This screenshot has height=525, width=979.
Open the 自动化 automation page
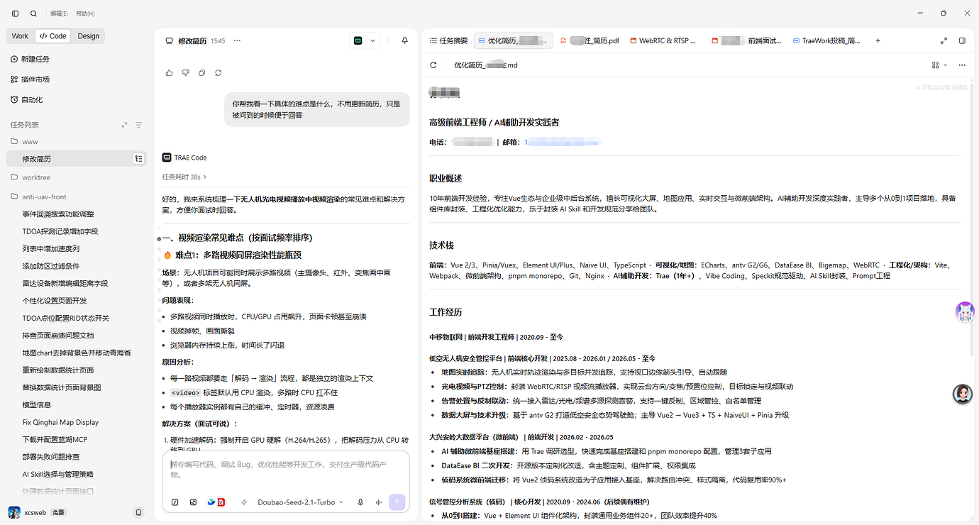pyautogui.click(x=27, y=100)
